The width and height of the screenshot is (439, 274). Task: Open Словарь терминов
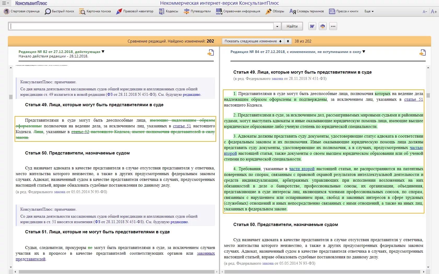307,11
